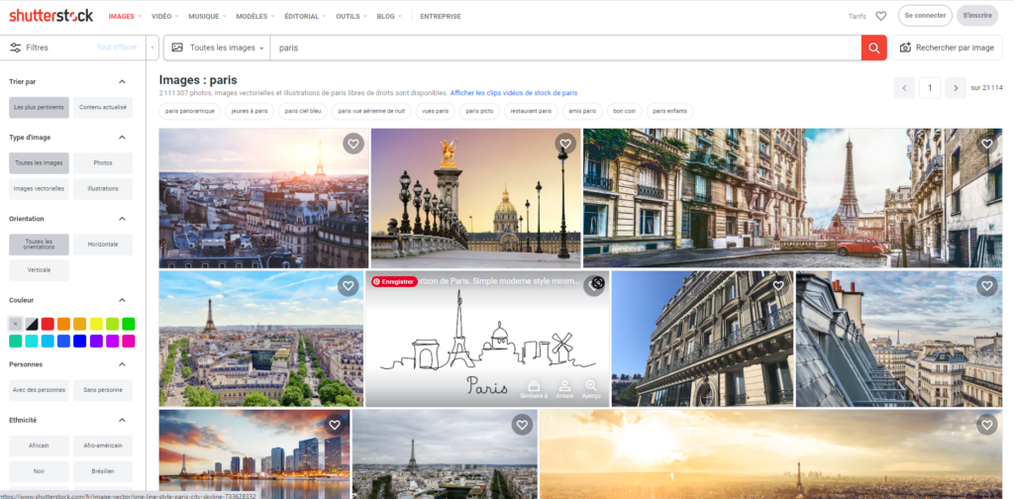Favorite the cloudy Eiffel Tower photo
The height and width of the screenshot is (499, 1014).
(522, 425)
